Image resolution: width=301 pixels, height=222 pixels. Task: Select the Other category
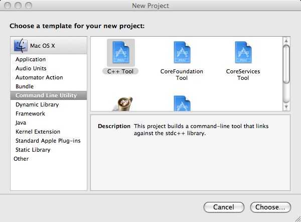pyautogui.click(x=21, y=159)
